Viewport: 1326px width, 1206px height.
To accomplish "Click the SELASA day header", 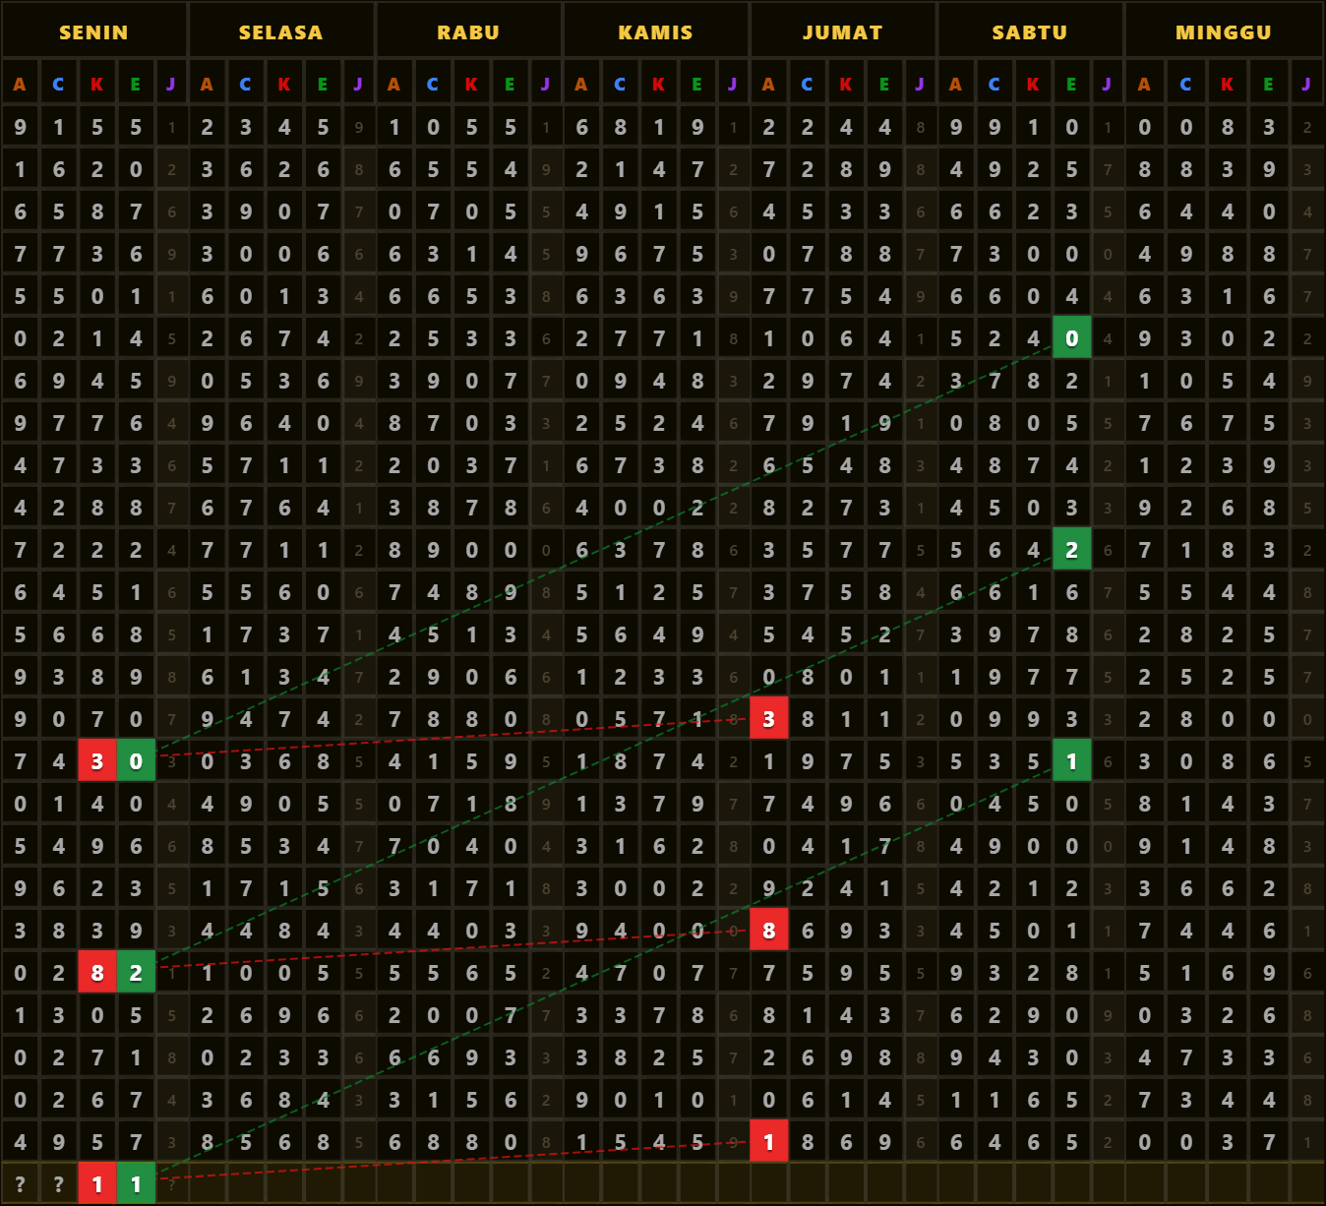I will 280,31.
